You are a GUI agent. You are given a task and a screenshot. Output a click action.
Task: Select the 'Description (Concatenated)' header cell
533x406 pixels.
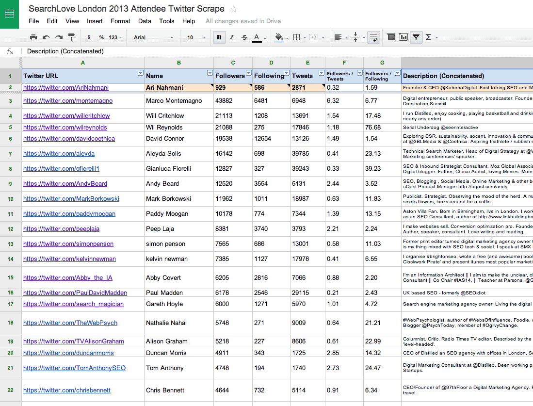(x=467, y=76)
